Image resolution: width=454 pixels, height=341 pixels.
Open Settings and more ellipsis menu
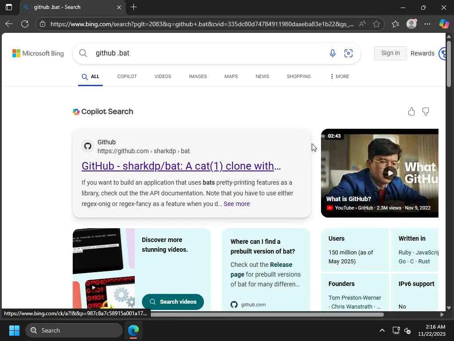[427, 24]
